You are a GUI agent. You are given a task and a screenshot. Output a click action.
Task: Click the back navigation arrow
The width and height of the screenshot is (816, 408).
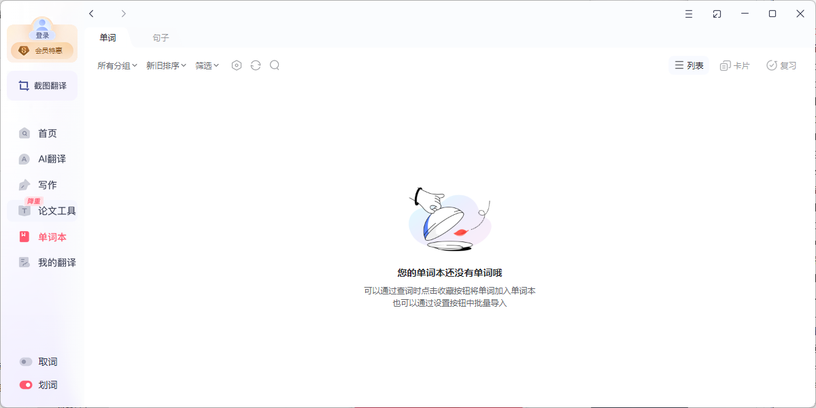92,14
